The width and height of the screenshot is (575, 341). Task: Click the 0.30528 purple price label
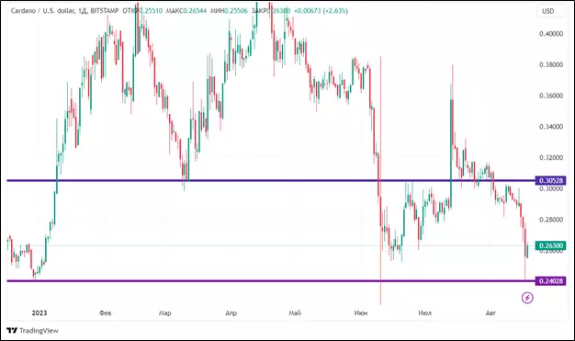click(x=550, y=180)
